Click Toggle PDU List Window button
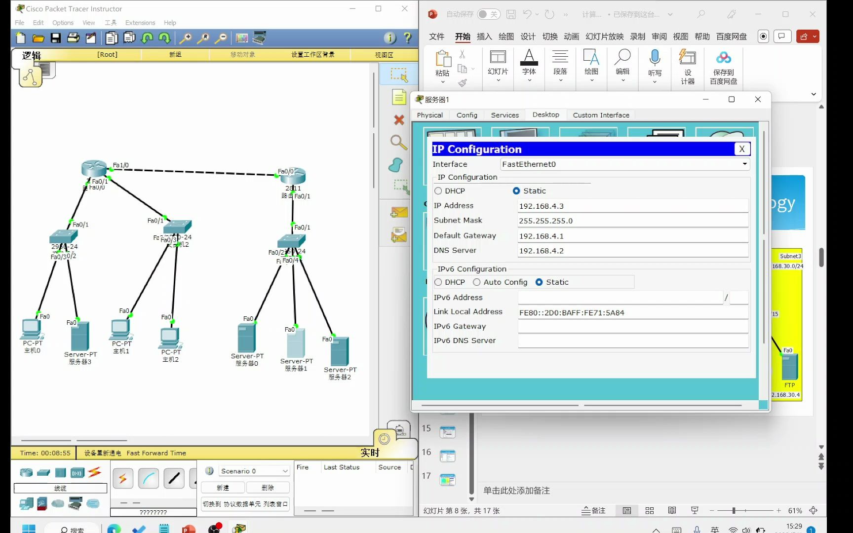The height and width of the screenshot is (533, 853). point(245,504)
